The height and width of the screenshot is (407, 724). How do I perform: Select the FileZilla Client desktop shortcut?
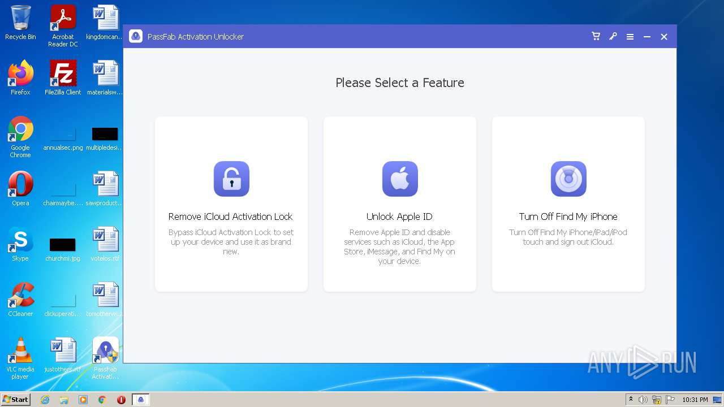coord(63,78)
